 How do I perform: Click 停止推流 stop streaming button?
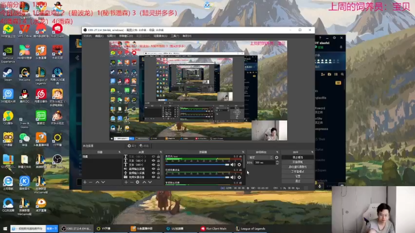point(298,157)
